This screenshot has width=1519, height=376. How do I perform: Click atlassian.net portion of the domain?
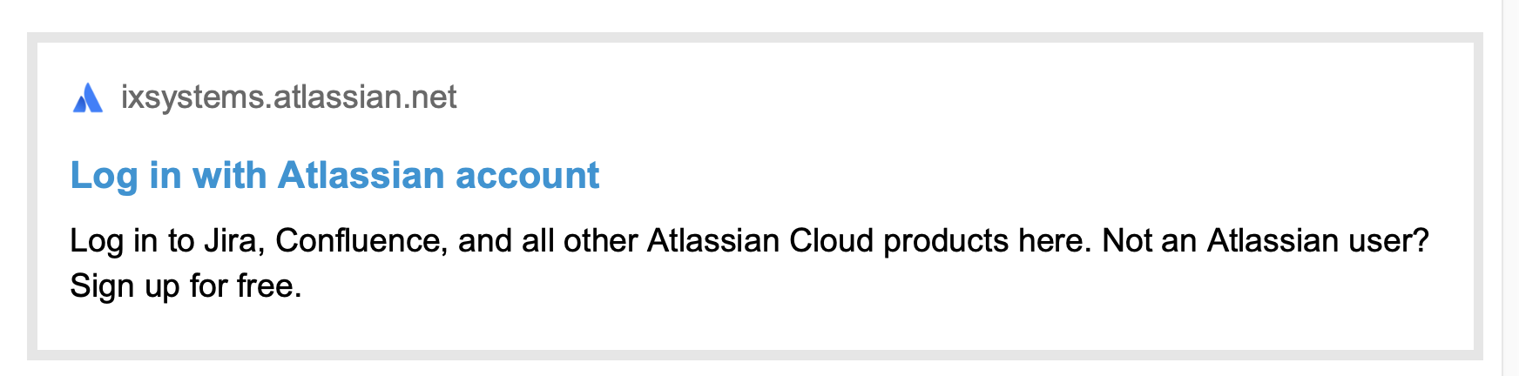pyautogui.click(x=365, y=97)
